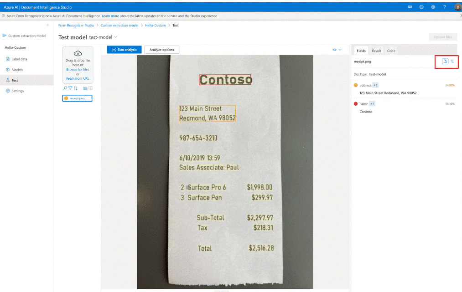This screenshot has height=292, width=462.
Task: Click the orange dot of the address field
Action: (x=356, y=85)
